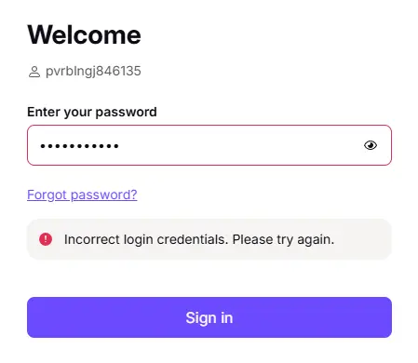Screen dimensions: 418x363
Task: Select the username pvrblngj846135
Action: pyautogui.click(x=93, y=72)
